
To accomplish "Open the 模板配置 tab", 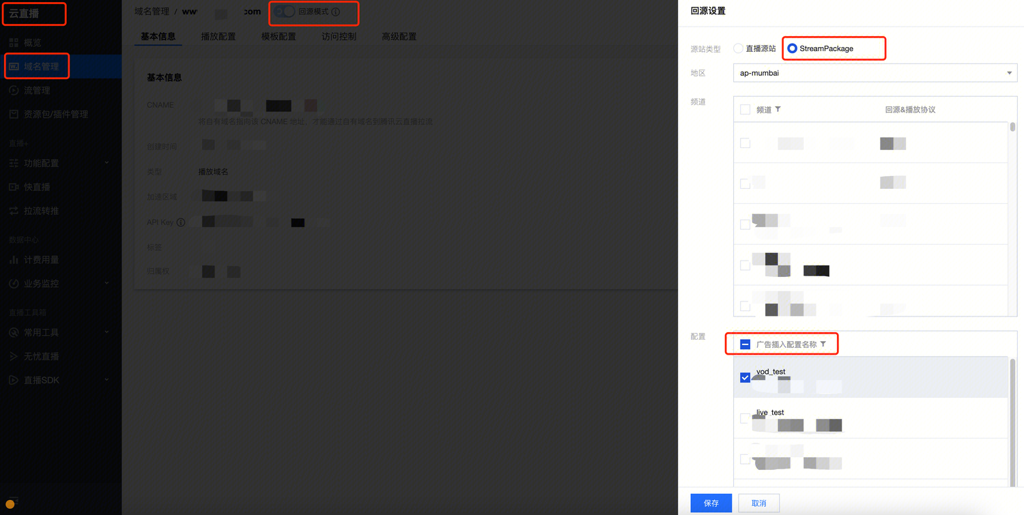I will coord(279,36).
